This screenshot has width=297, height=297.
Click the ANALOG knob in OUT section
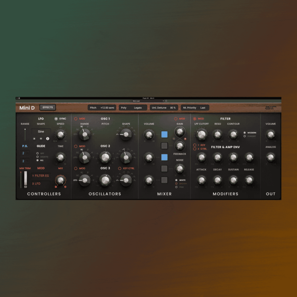pyautogui.click(x=270, y=157)
